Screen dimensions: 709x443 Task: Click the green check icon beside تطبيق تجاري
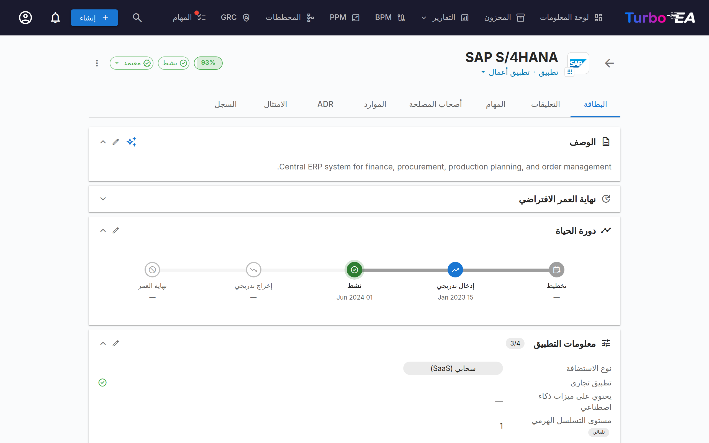point(102,383)
